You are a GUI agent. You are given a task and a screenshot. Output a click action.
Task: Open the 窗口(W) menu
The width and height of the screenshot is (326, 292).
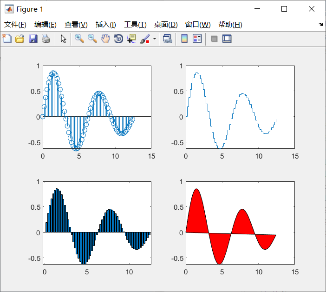click(x=198, y=25)
